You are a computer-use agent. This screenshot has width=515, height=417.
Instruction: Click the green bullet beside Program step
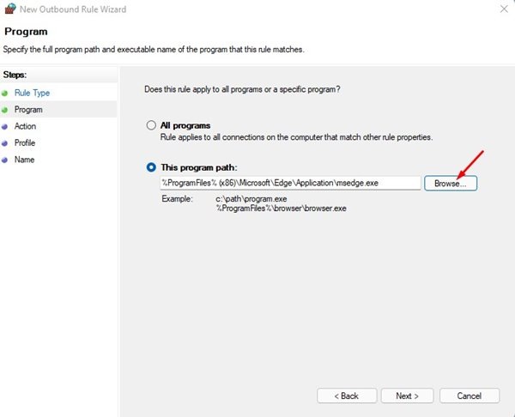click(x=4, y=110)
